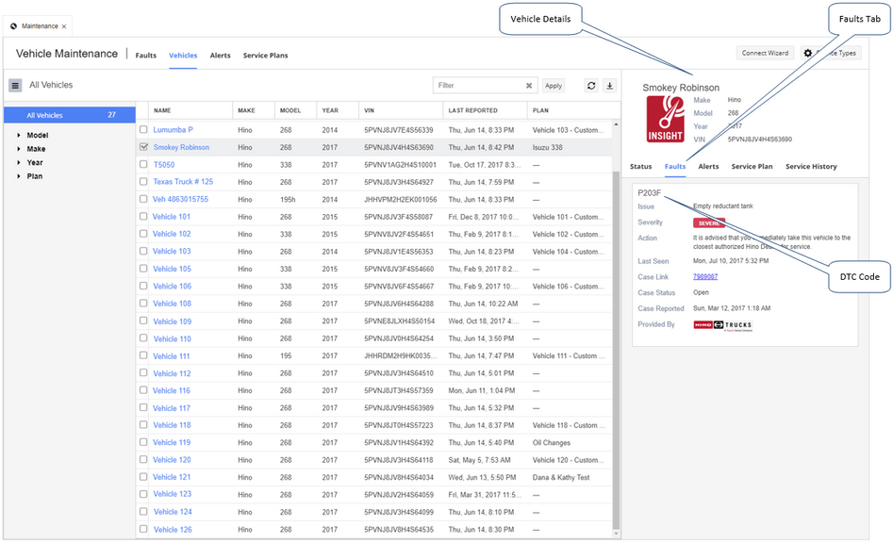Launch the Connect Wizard
This screenshot has width=893, height=543.
[765, 53]
